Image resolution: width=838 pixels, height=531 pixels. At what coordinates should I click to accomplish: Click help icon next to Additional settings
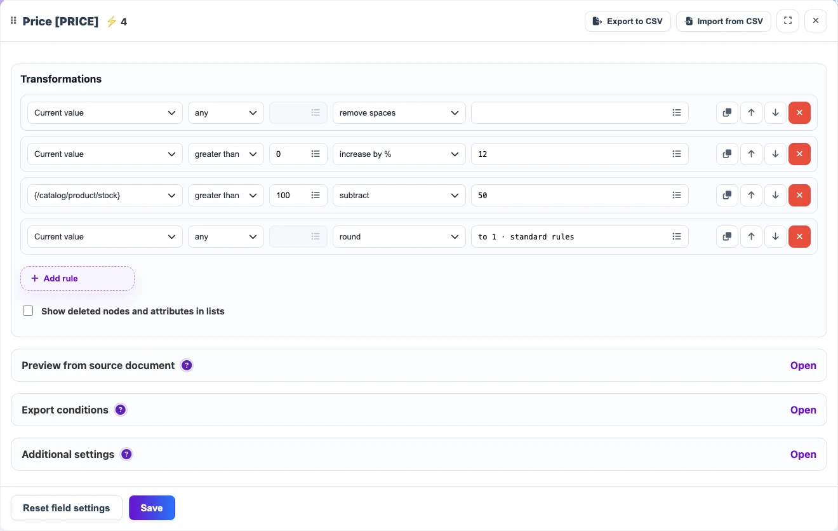(126, 454)
